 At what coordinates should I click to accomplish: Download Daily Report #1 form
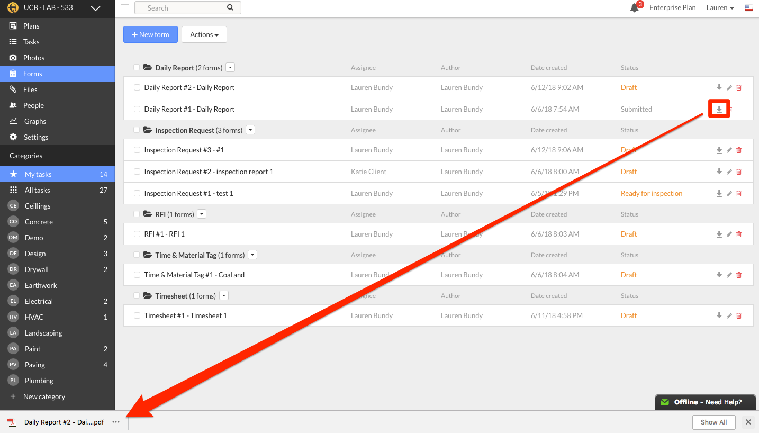coord(719,109)
